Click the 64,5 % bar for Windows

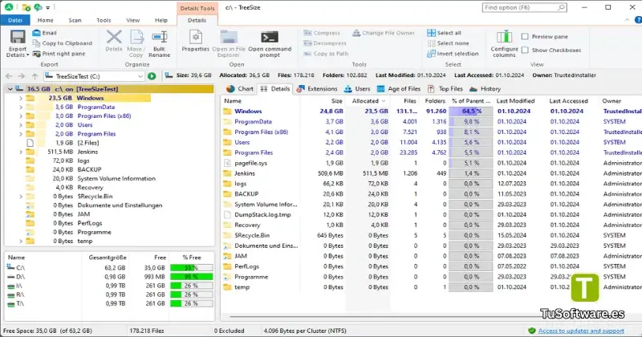471,111
